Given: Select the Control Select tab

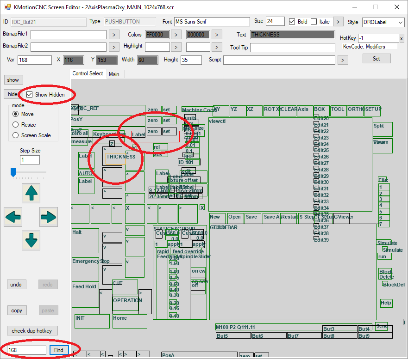Looking at the screenshot, I should (88, 73).
